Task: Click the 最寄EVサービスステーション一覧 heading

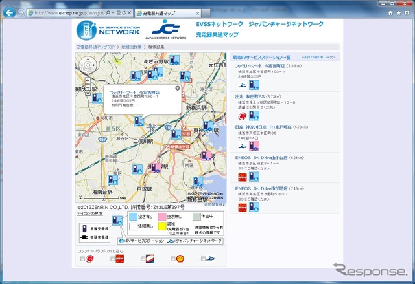Action: 261,58
